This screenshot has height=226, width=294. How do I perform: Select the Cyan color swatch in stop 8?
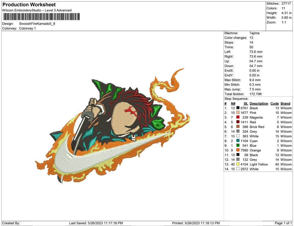click(x=238, y=141)
